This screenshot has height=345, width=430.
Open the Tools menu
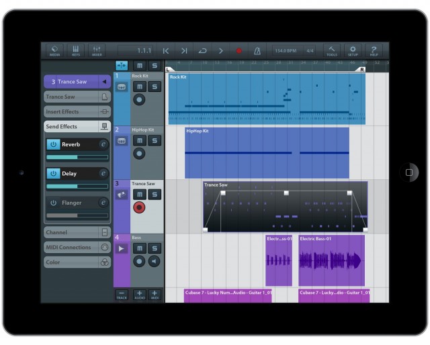coord(332,51)
